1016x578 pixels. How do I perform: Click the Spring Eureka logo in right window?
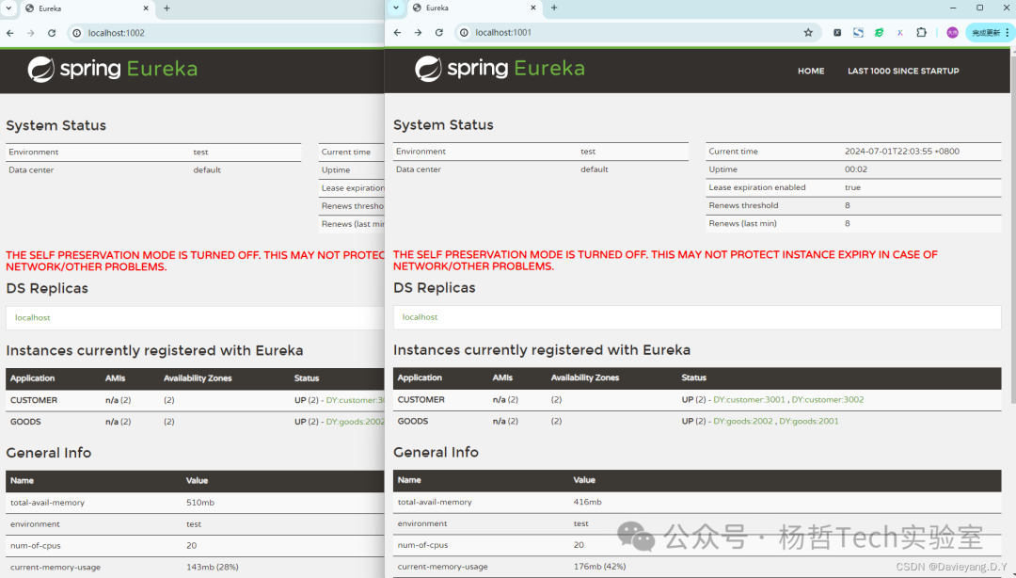point(500,69)
